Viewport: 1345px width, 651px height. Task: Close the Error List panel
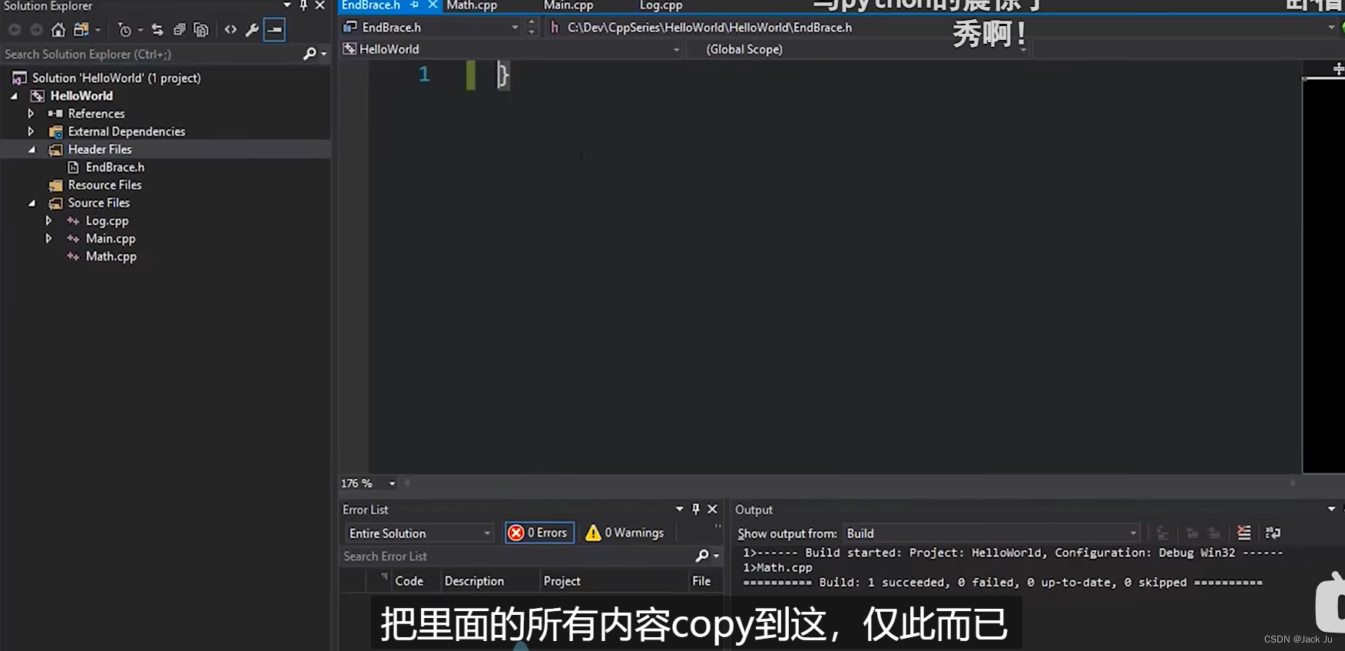pyautogui.click(x=713, y=509)
